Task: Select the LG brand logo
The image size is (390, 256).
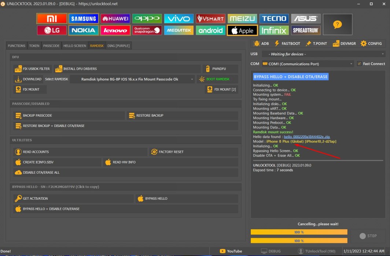Action: pos(52,30)
